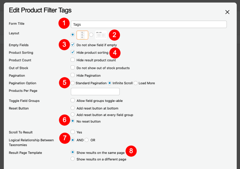Viewport: 240px width, 169px height.
Task: Enable 'Hide Pagination'
Action: (73, 75)
